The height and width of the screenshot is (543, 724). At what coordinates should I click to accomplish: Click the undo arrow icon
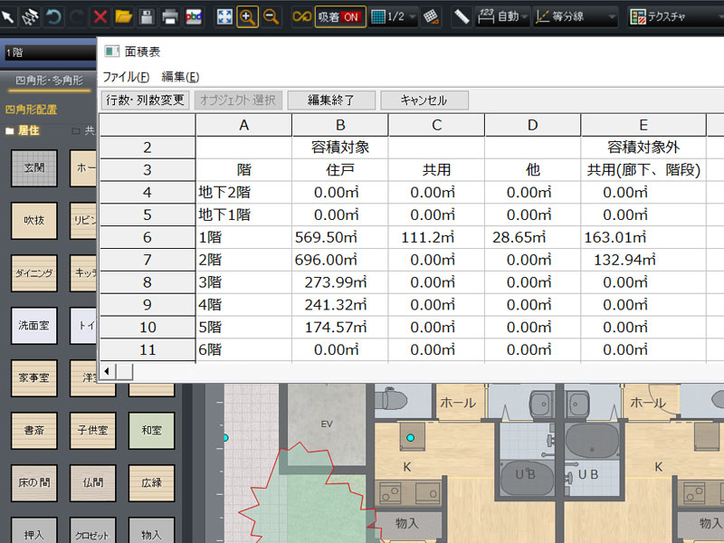tap(53, 16)
